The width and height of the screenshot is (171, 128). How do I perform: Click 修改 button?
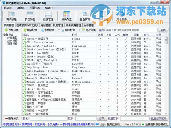click(102, 118)
